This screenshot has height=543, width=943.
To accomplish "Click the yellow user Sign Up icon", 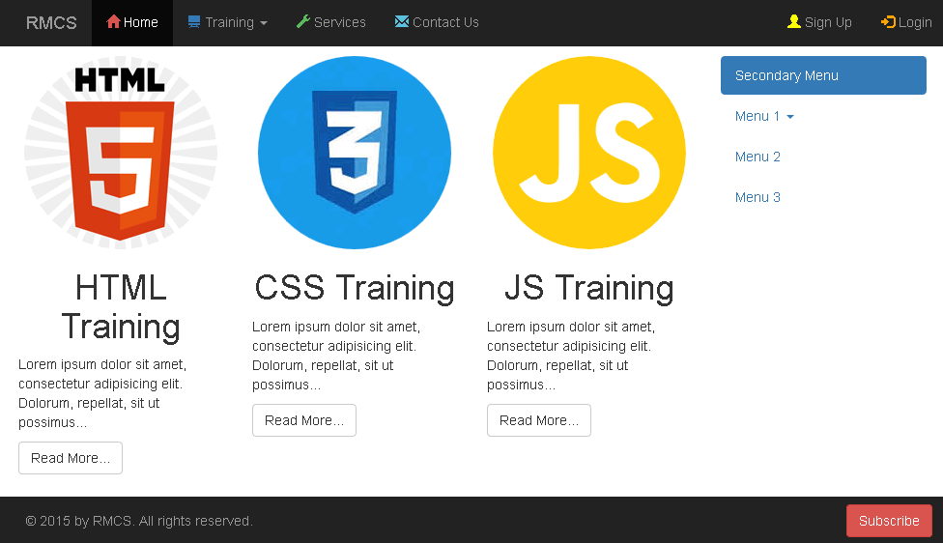I will (794, 21).
